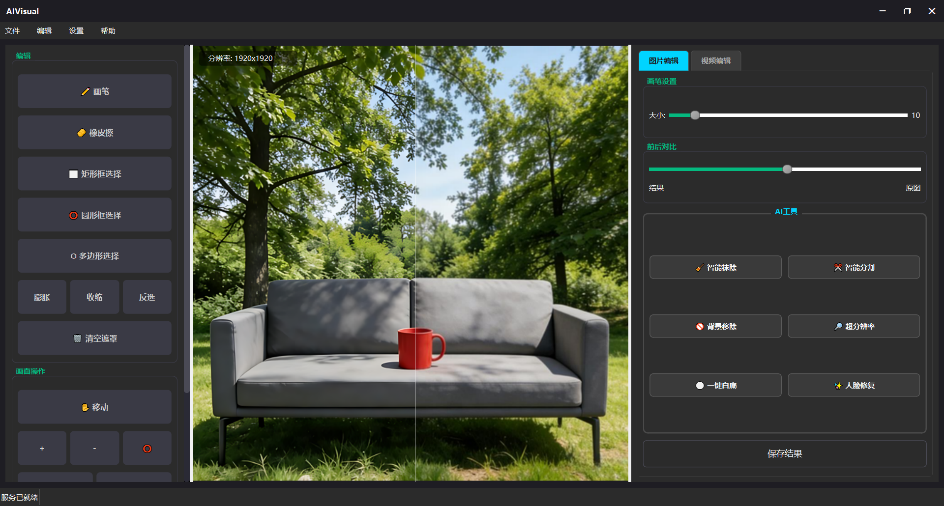The height and width of the screenshot is (506, 944).
Task: Switch to the 视频编辑 tab
Action: (715, 61)
